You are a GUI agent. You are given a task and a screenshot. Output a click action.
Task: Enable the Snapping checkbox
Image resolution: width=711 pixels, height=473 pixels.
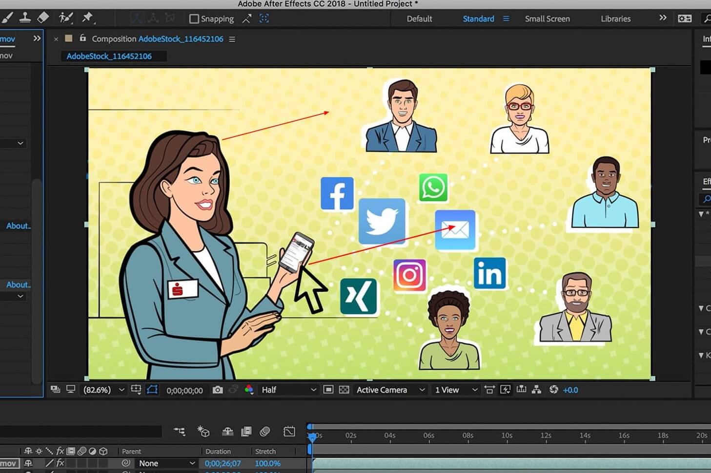[194, 19]
